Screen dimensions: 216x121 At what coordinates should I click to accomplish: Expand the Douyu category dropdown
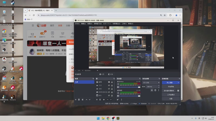pyautogui.click(x=69, y=26)
